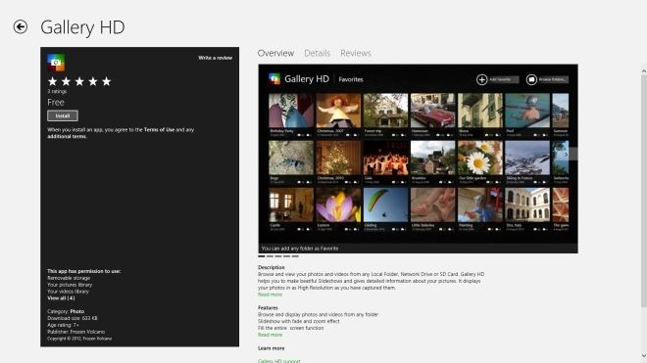Screen dimensions: 647x363
Task: Open the Reviews tab
Action: (x=356, y=53)
